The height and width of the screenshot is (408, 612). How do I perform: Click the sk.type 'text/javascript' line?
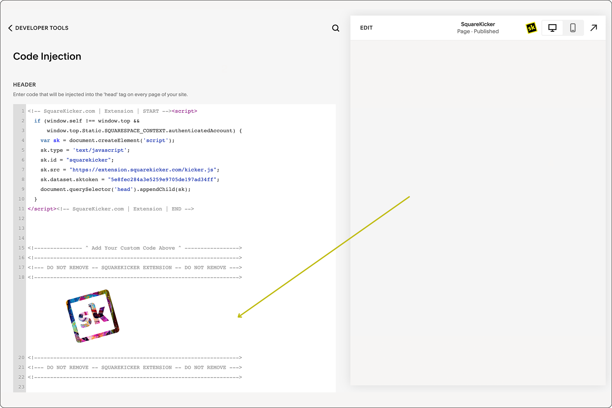point(85,150)
